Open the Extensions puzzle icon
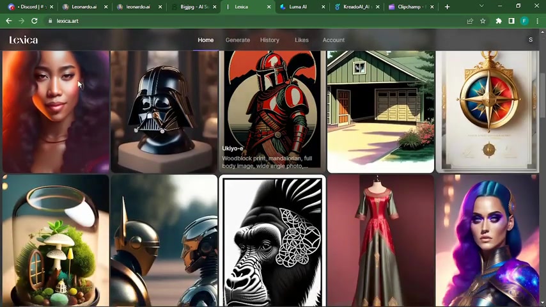Viewport: 546px width, 307px height. [x=499, y=21]
